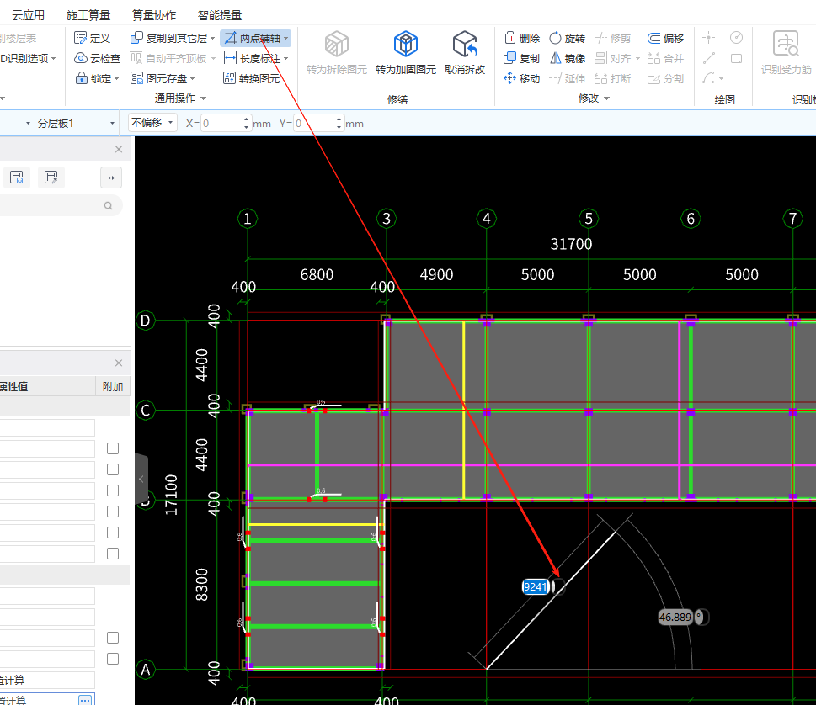The width and height of the screenshot is (816, 705).
Task: Open the 算量协作 tab
Action: click(x=154, y=15)
